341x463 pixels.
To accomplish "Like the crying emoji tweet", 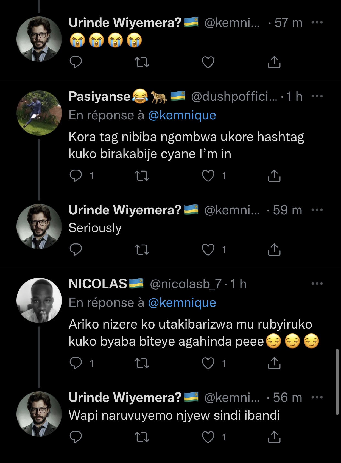I will (208, 62).
